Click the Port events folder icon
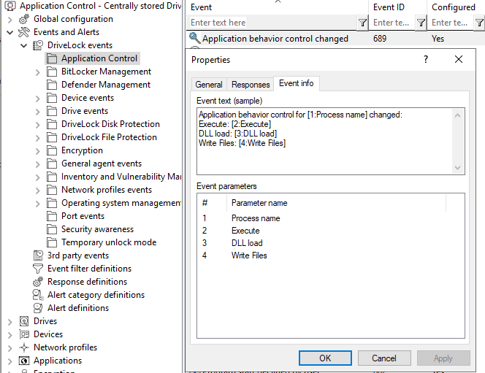Image resolution: width=485 pixels, height=373 pixels. 52,216
